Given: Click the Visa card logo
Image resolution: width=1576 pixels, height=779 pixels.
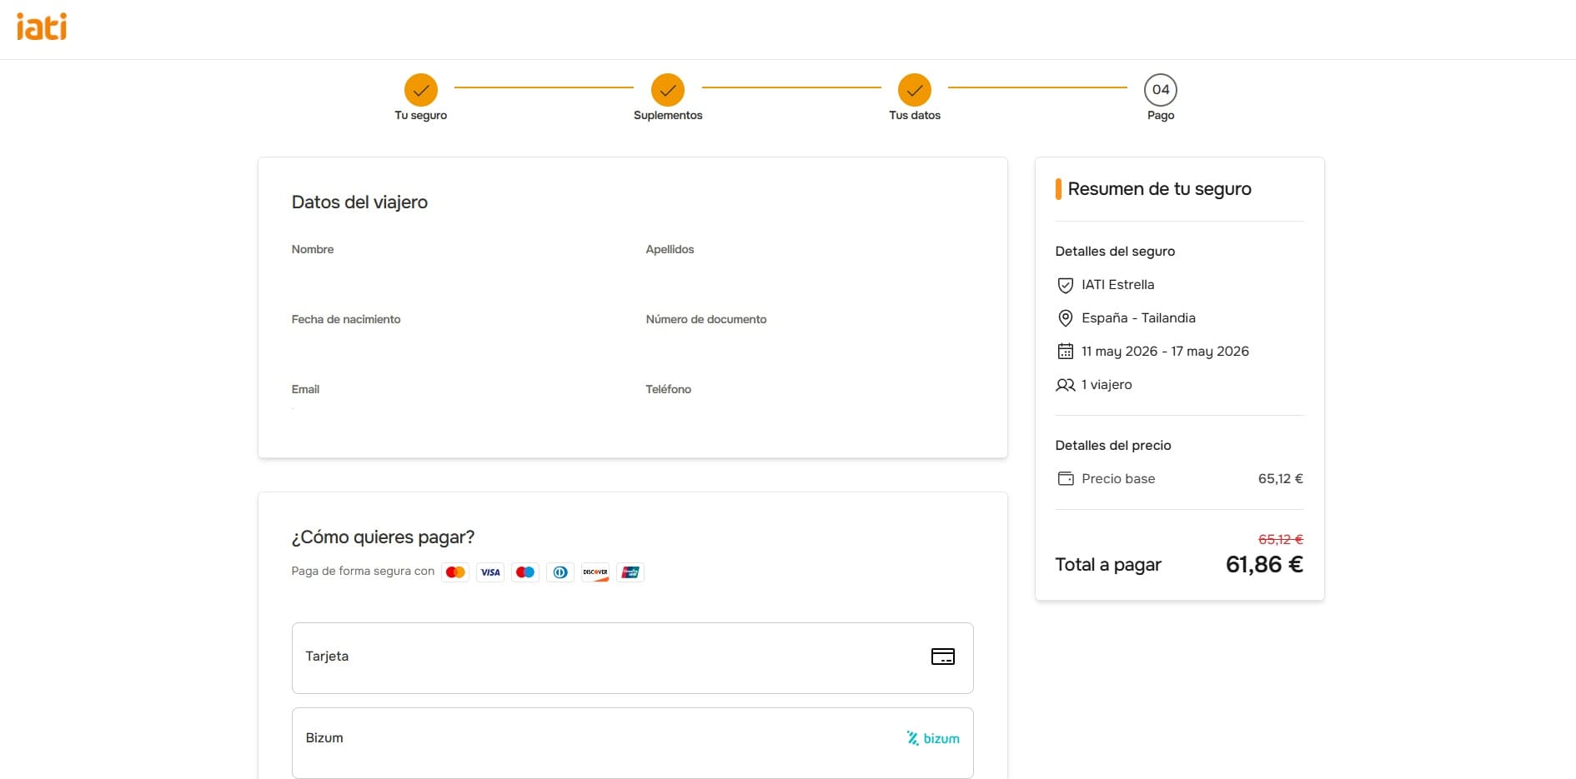Looking at the screenshot, I should click(x=490, y=572).
